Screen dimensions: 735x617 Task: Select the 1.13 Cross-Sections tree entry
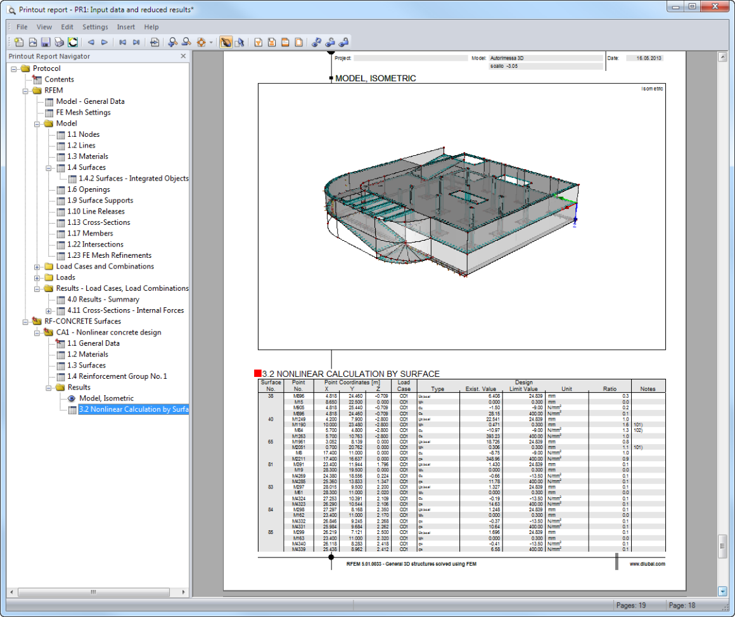pos(98,222)
